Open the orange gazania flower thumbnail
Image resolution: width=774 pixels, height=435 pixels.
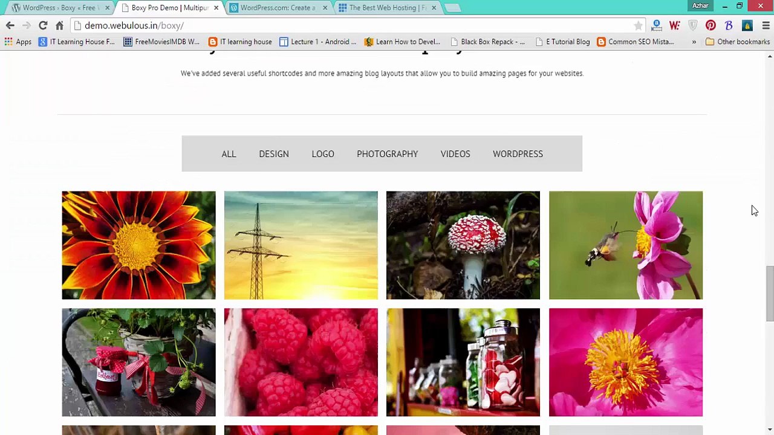coord(138,245)
